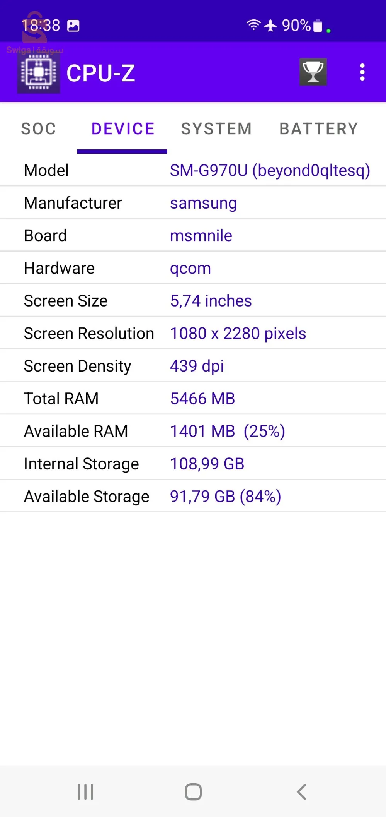Tap the samsung Manufacturer value

(203, 203)
